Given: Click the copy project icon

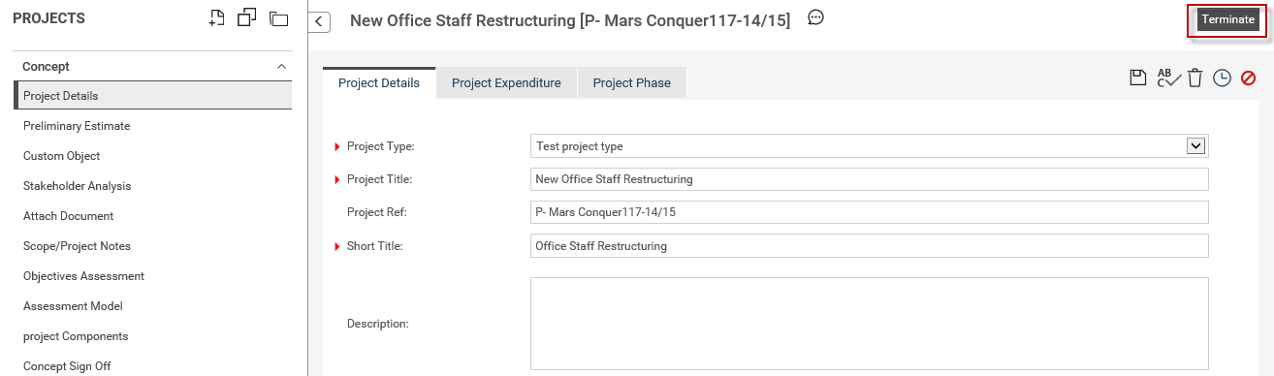Looking at the screenshot, I should [x=247, y=17].
